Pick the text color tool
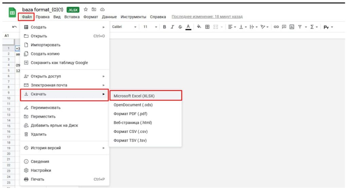The height and width of the screenshot is (192, 348). click(x=188, y=27)
